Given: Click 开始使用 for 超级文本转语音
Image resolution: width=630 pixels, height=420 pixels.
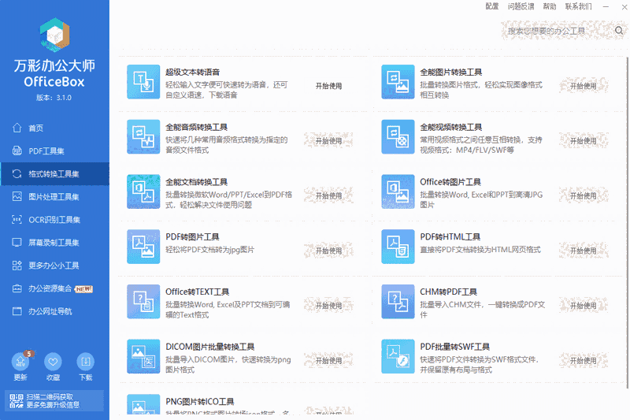Looking at the screenshot, I should click(x=328, y=86).
